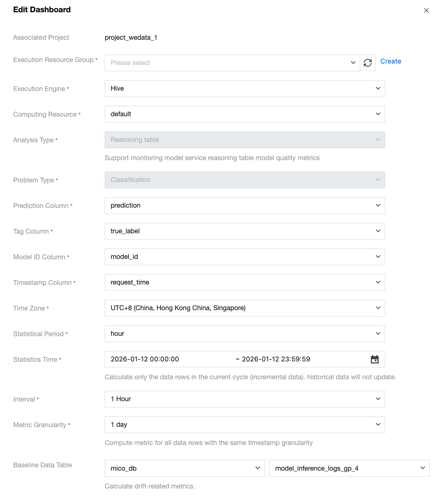Open the Timestamp Column request_time dropdown
This screenshot has width=442, height=497.
245,282
